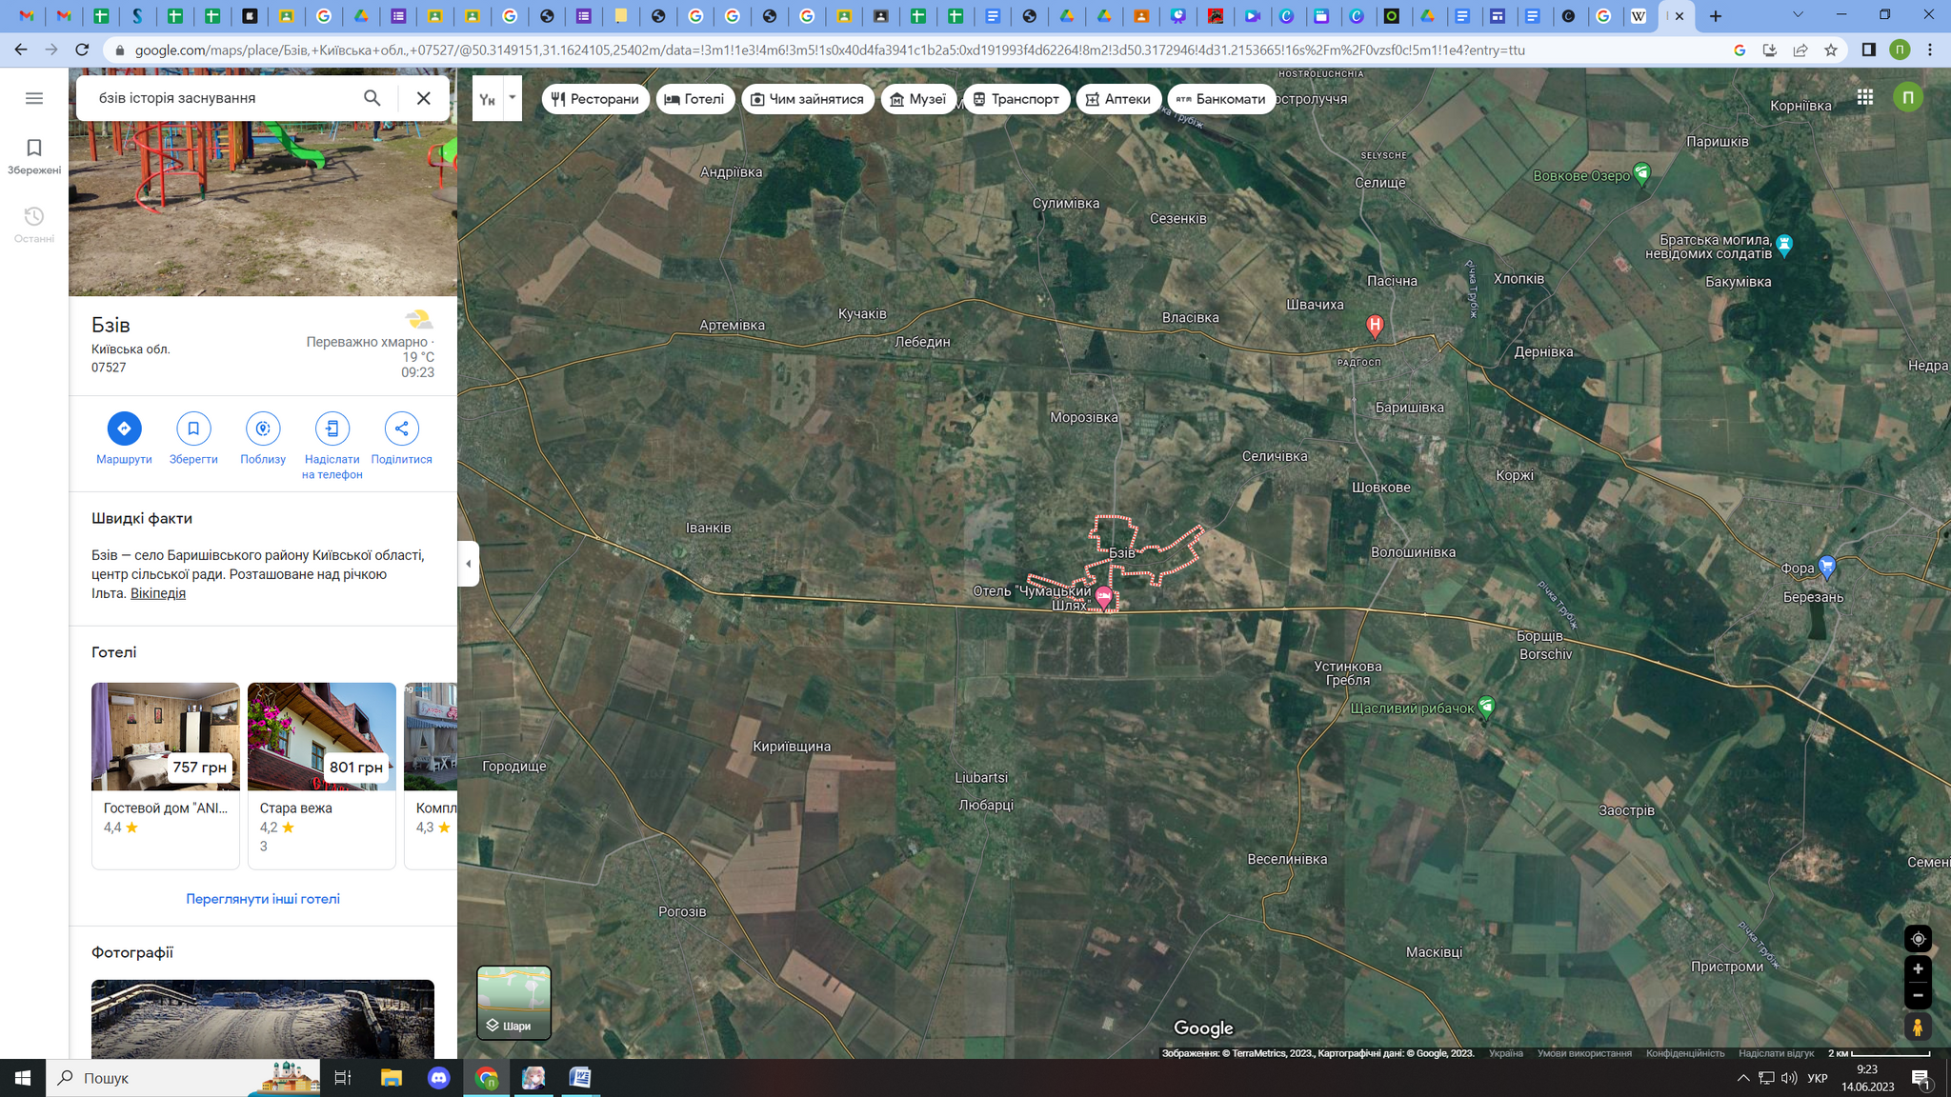Click the search magnifier icon
This screenshot has width=1951, height=1097.
[372, 98]
